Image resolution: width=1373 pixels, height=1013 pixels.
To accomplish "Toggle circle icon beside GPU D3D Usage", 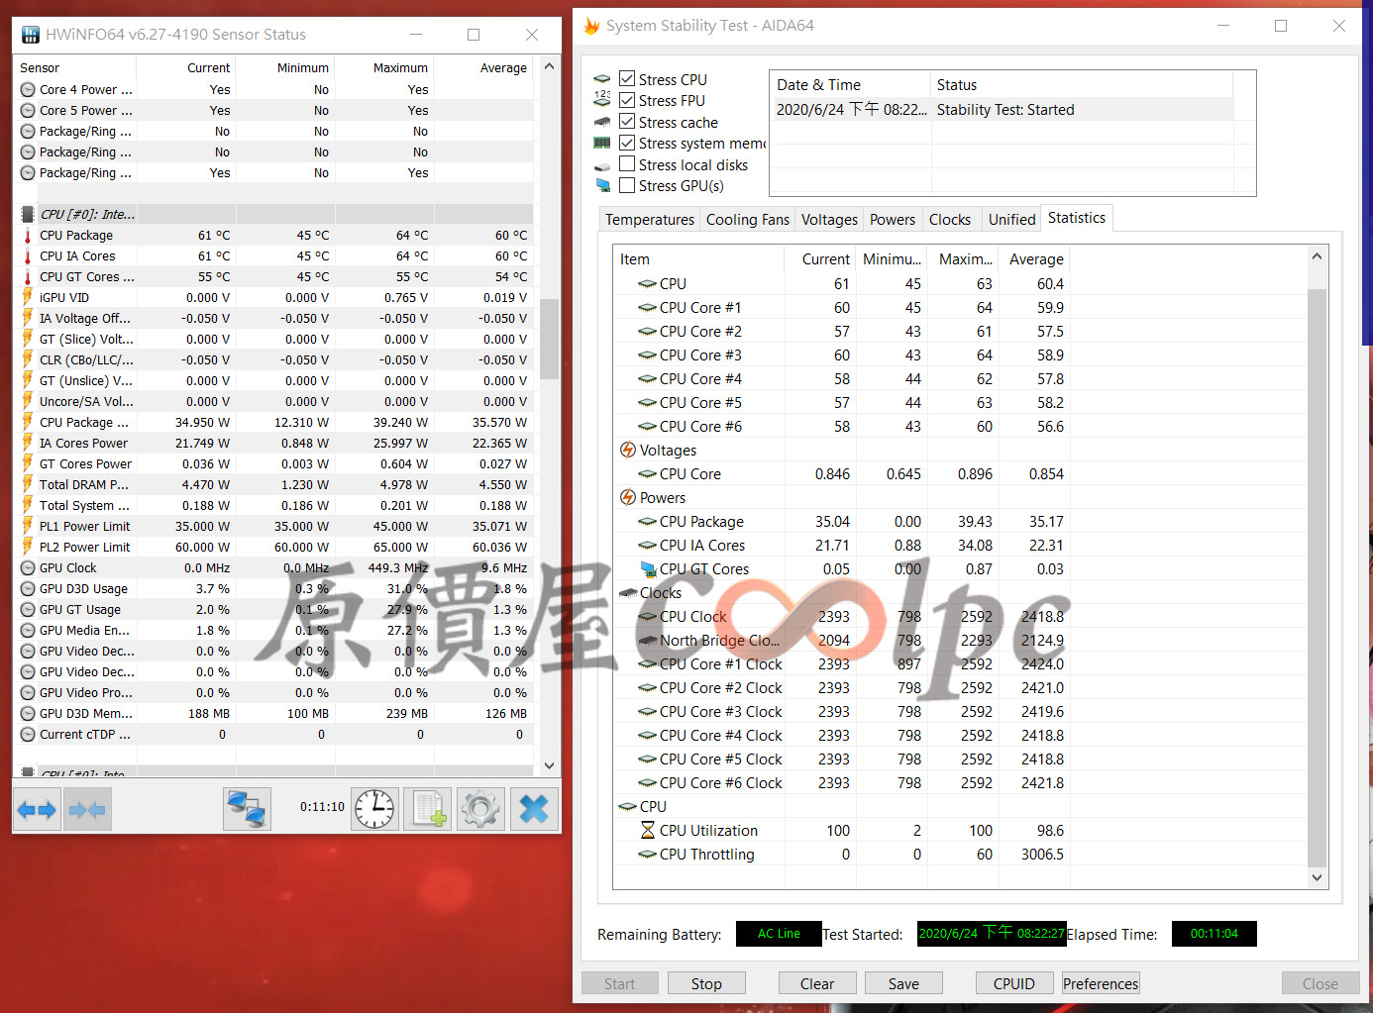I will tap(28, 589).
